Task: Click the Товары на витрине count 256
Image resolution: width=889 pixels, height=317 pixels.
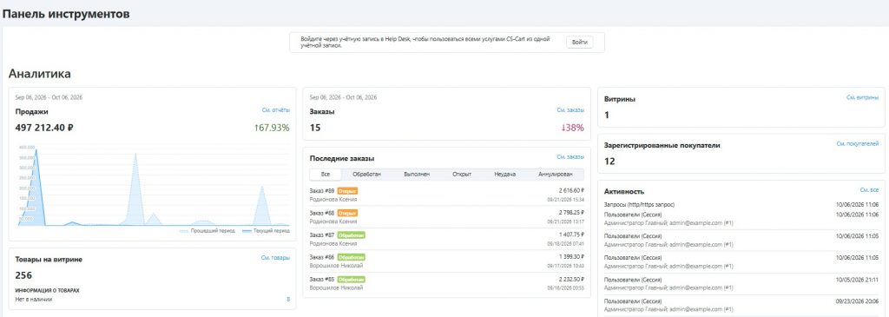Action: (23, 275)
